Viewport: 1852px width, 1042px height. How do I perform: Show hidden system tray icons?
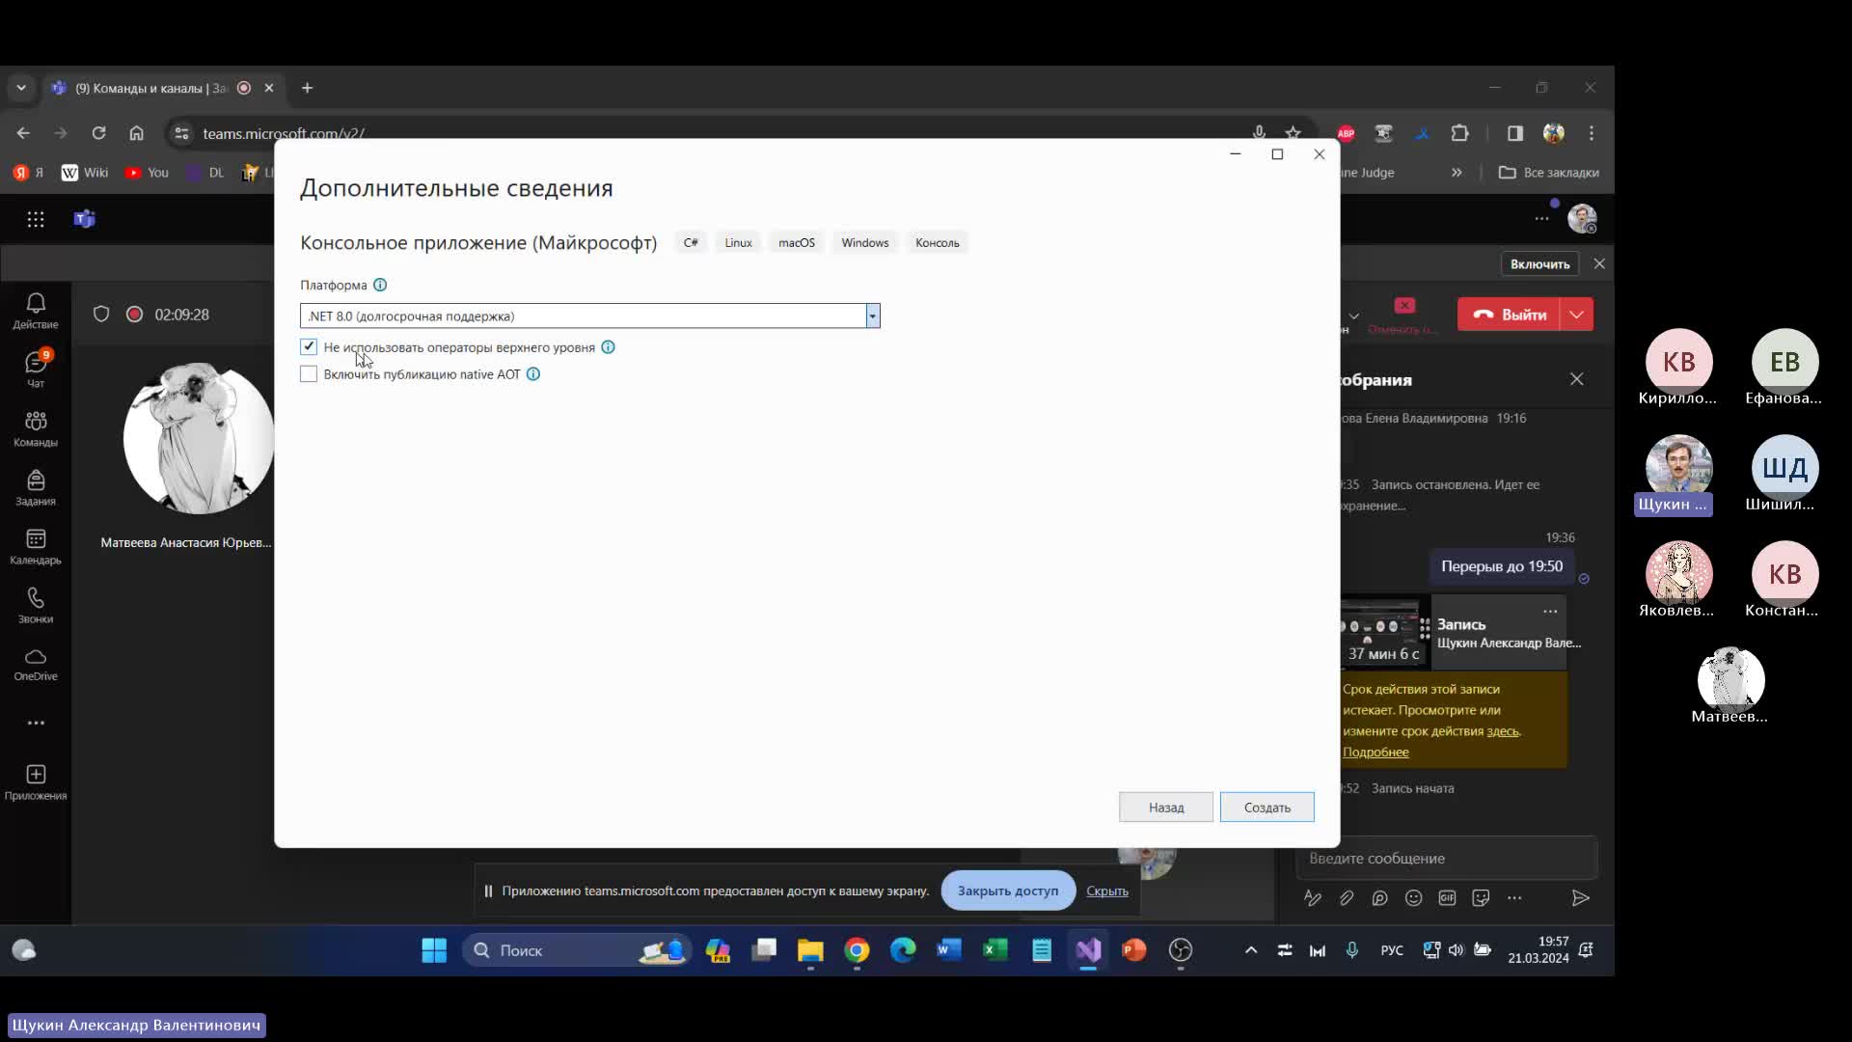[x=1251, y=950]
